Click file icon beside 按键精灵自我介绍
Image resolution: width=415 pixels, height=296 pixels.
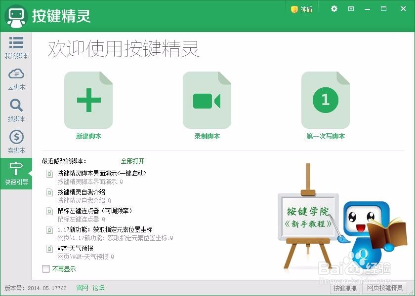[49, 192]
